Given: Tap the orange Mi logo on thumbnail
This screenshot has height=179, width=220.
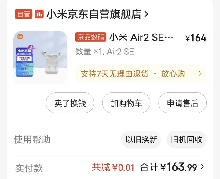Looking at the screenshot, I should 20,37.
